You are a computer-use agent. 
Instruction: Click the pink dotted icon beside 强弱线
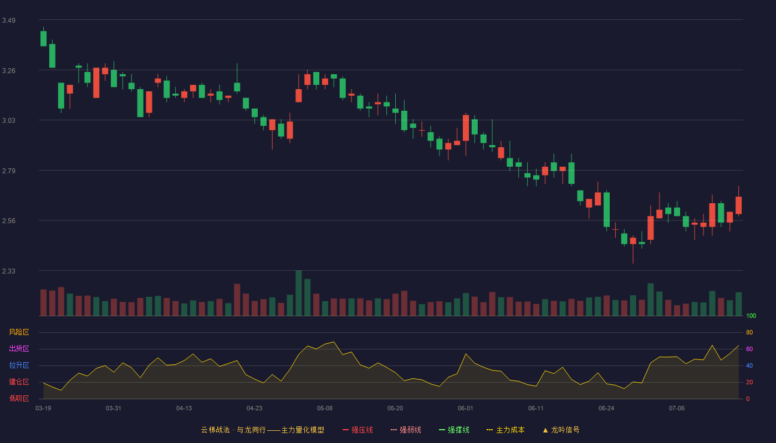click(x=394, y=430)
